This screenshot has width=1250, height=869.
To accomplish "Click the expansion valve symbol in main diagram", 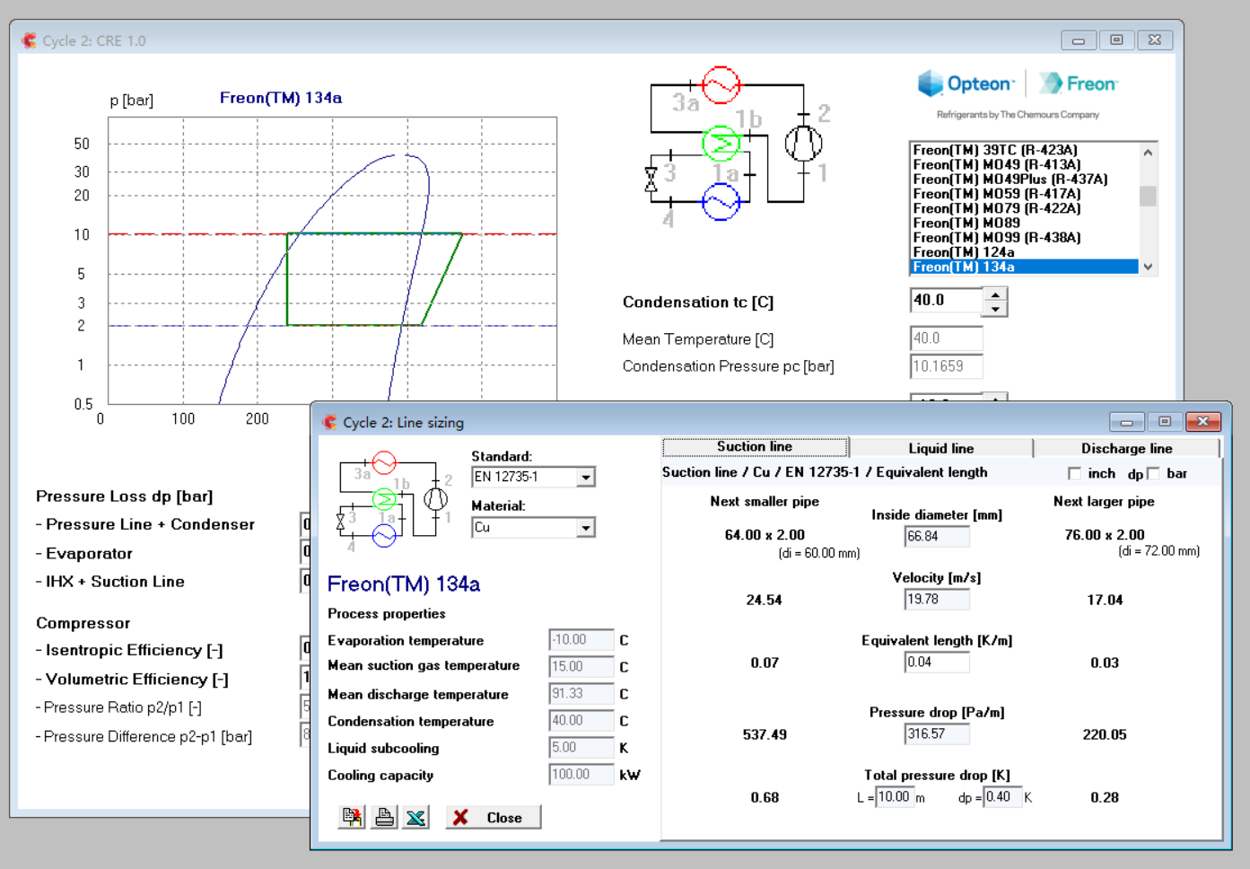I will point(651,180).
